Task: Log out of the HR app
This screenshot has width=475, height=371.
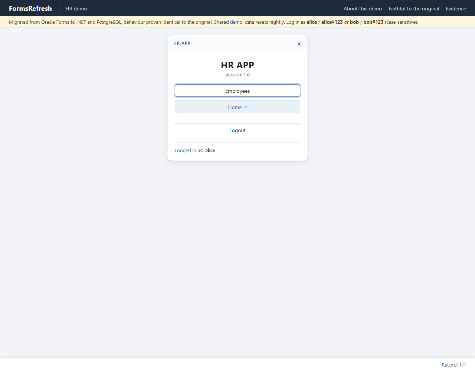Action: click(237, 130)
